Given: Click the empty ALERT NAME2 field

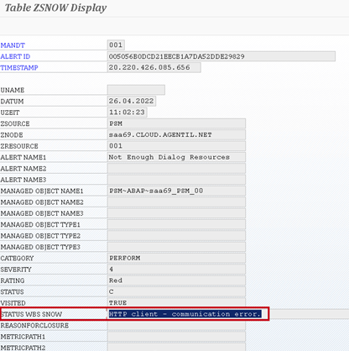Looking at the screenshot, I should tap(176, 168).
